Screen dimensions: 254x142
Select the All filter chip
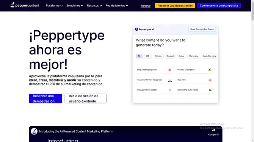139,56
